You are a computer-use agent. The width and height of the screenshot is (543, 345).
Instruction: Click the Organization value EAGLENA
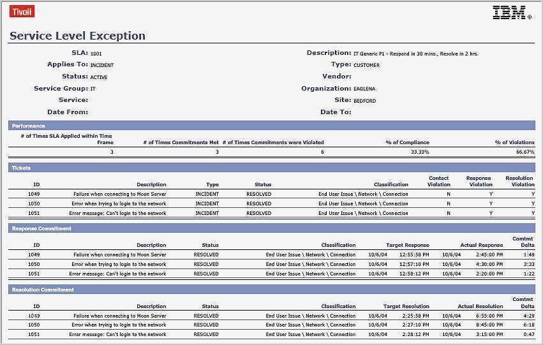point(364,89)
